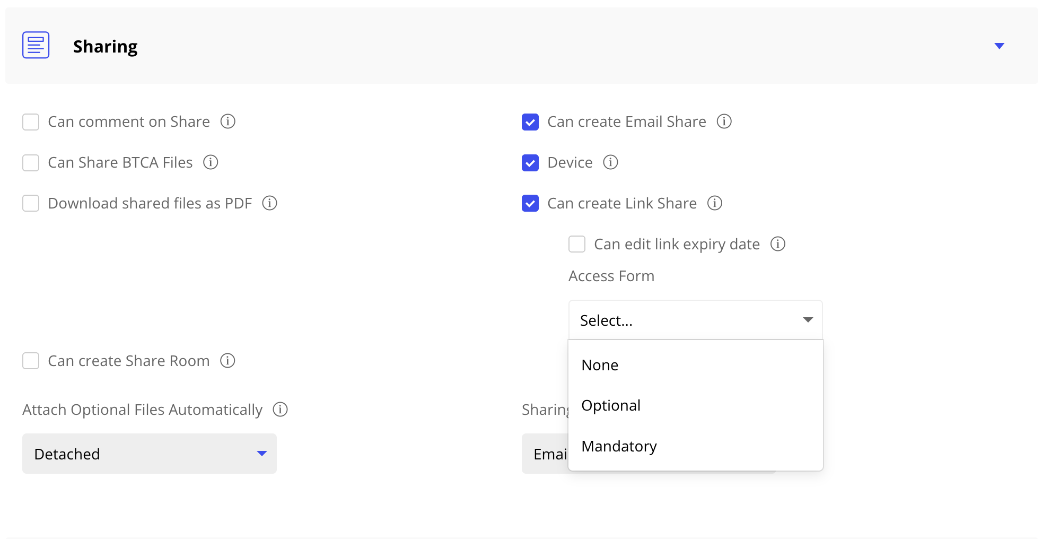Open info icon for Can comment on Share
The width and height of the screenshot is (1051, 539).
(227, 121)
